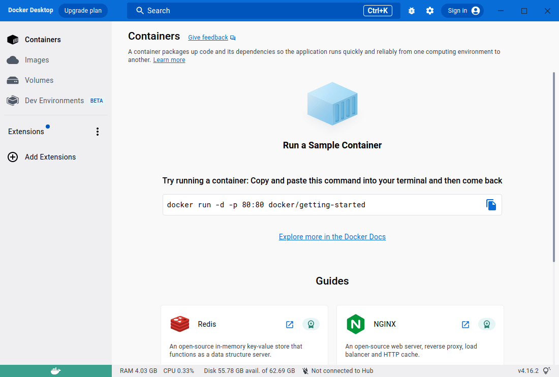Click the Extensions heading
Viewport: 559px width, 377px height.
[x=26, y=132]
